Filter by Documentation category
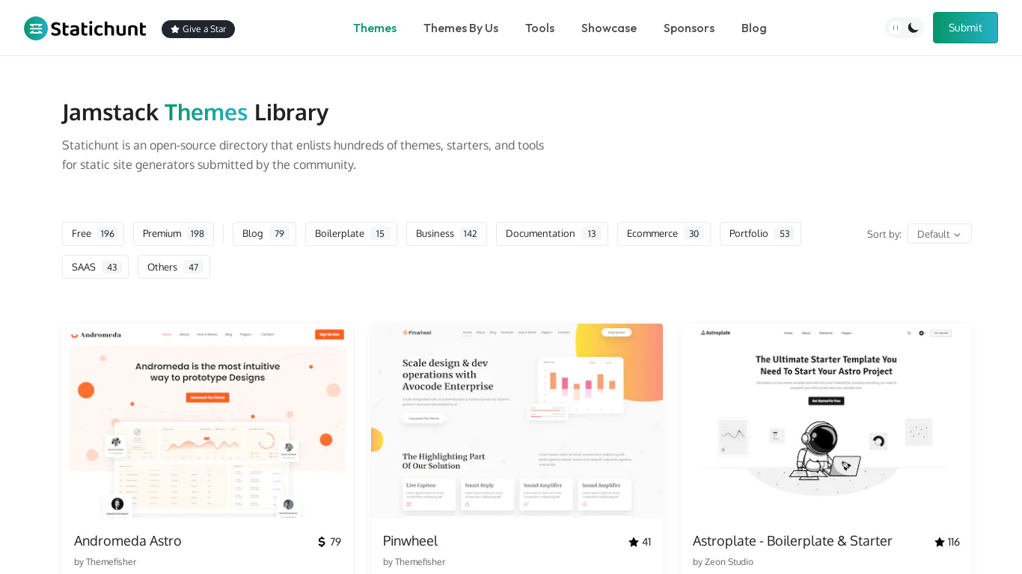1022x574 pixels. pyautogui.click(x=552, y=234)
